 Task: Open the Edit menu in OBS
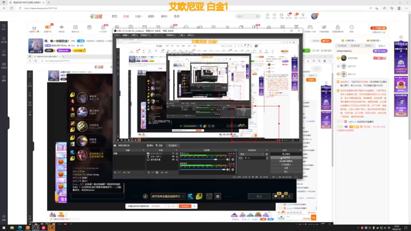pos(126,35)
